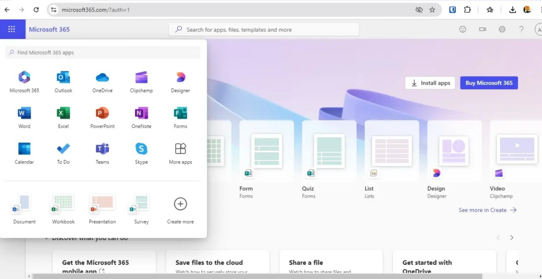Launch Clipchamp from the app launcher
The width and height of the screenshot is (542, 279).
click(x=141, y=82)
